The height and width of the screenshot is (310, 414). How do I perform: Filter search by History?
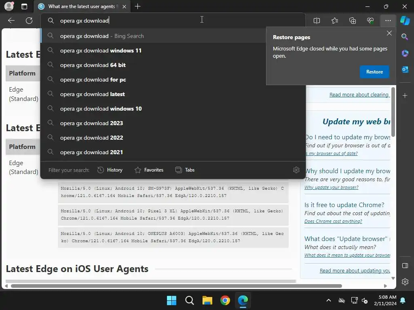(110, 170)
